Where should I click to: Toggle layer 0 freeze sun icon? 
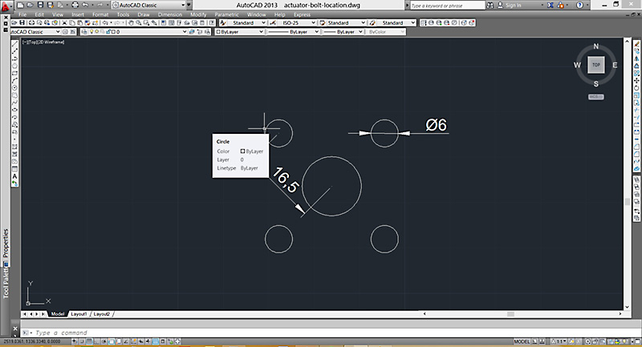click(x=97, y=31)
